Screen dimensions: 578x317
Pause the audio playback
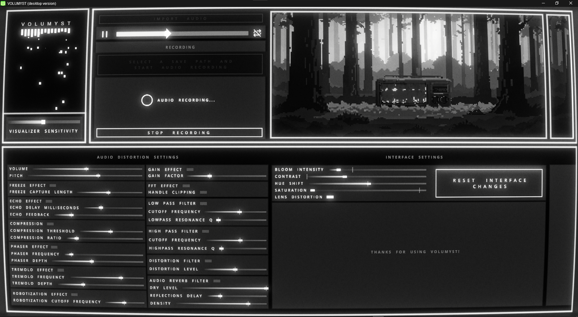[105, 34]
